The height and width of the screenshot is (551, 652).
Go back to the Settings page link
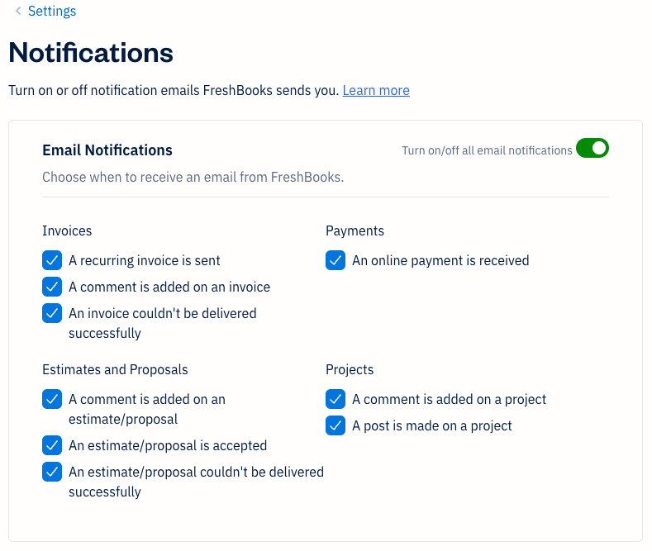click(x=51, y=12)
